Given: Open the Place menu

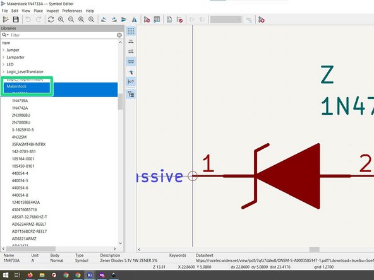Looking at the screenshot, I should [38, 11].
